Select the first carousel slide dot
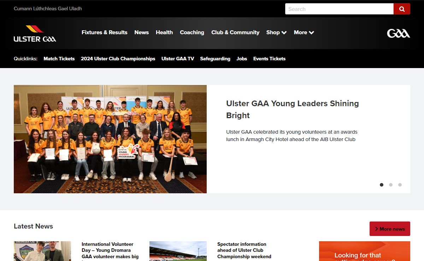The image size is (424, 261). click(x=382, y=185)
